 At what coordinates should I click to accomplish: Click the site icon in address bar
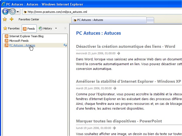pos(25,12)
